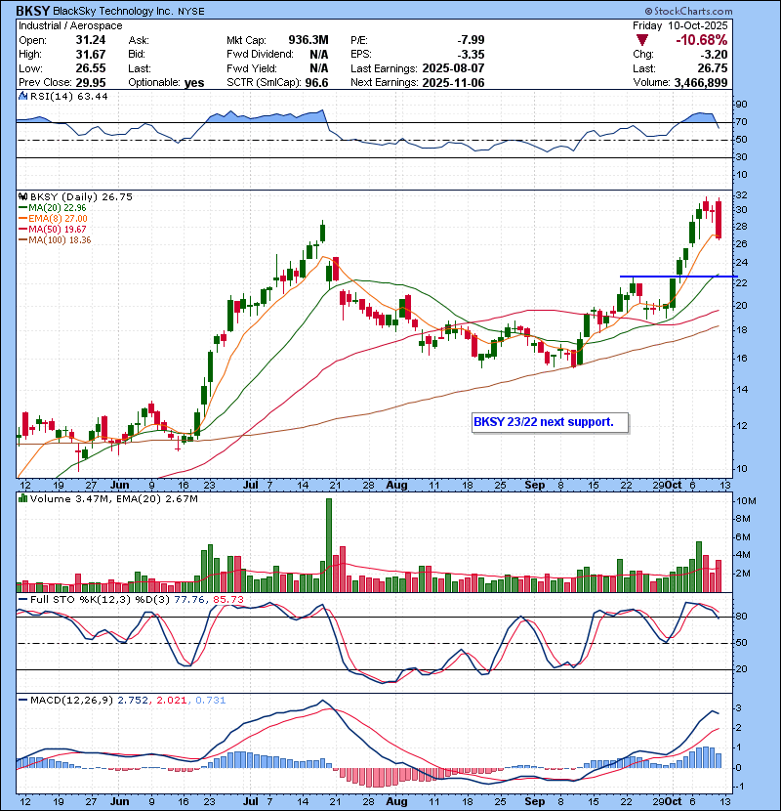Image resolution: width=781 pixels, height=811 pixels.
Task: Click Volume 3.47M, EMA(20) 2.67M label
Action: coord(113,499)
